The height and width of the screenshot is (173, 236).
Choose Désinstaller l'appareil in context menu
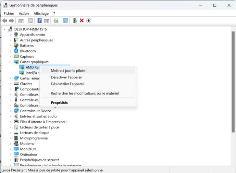coord(88,84)
